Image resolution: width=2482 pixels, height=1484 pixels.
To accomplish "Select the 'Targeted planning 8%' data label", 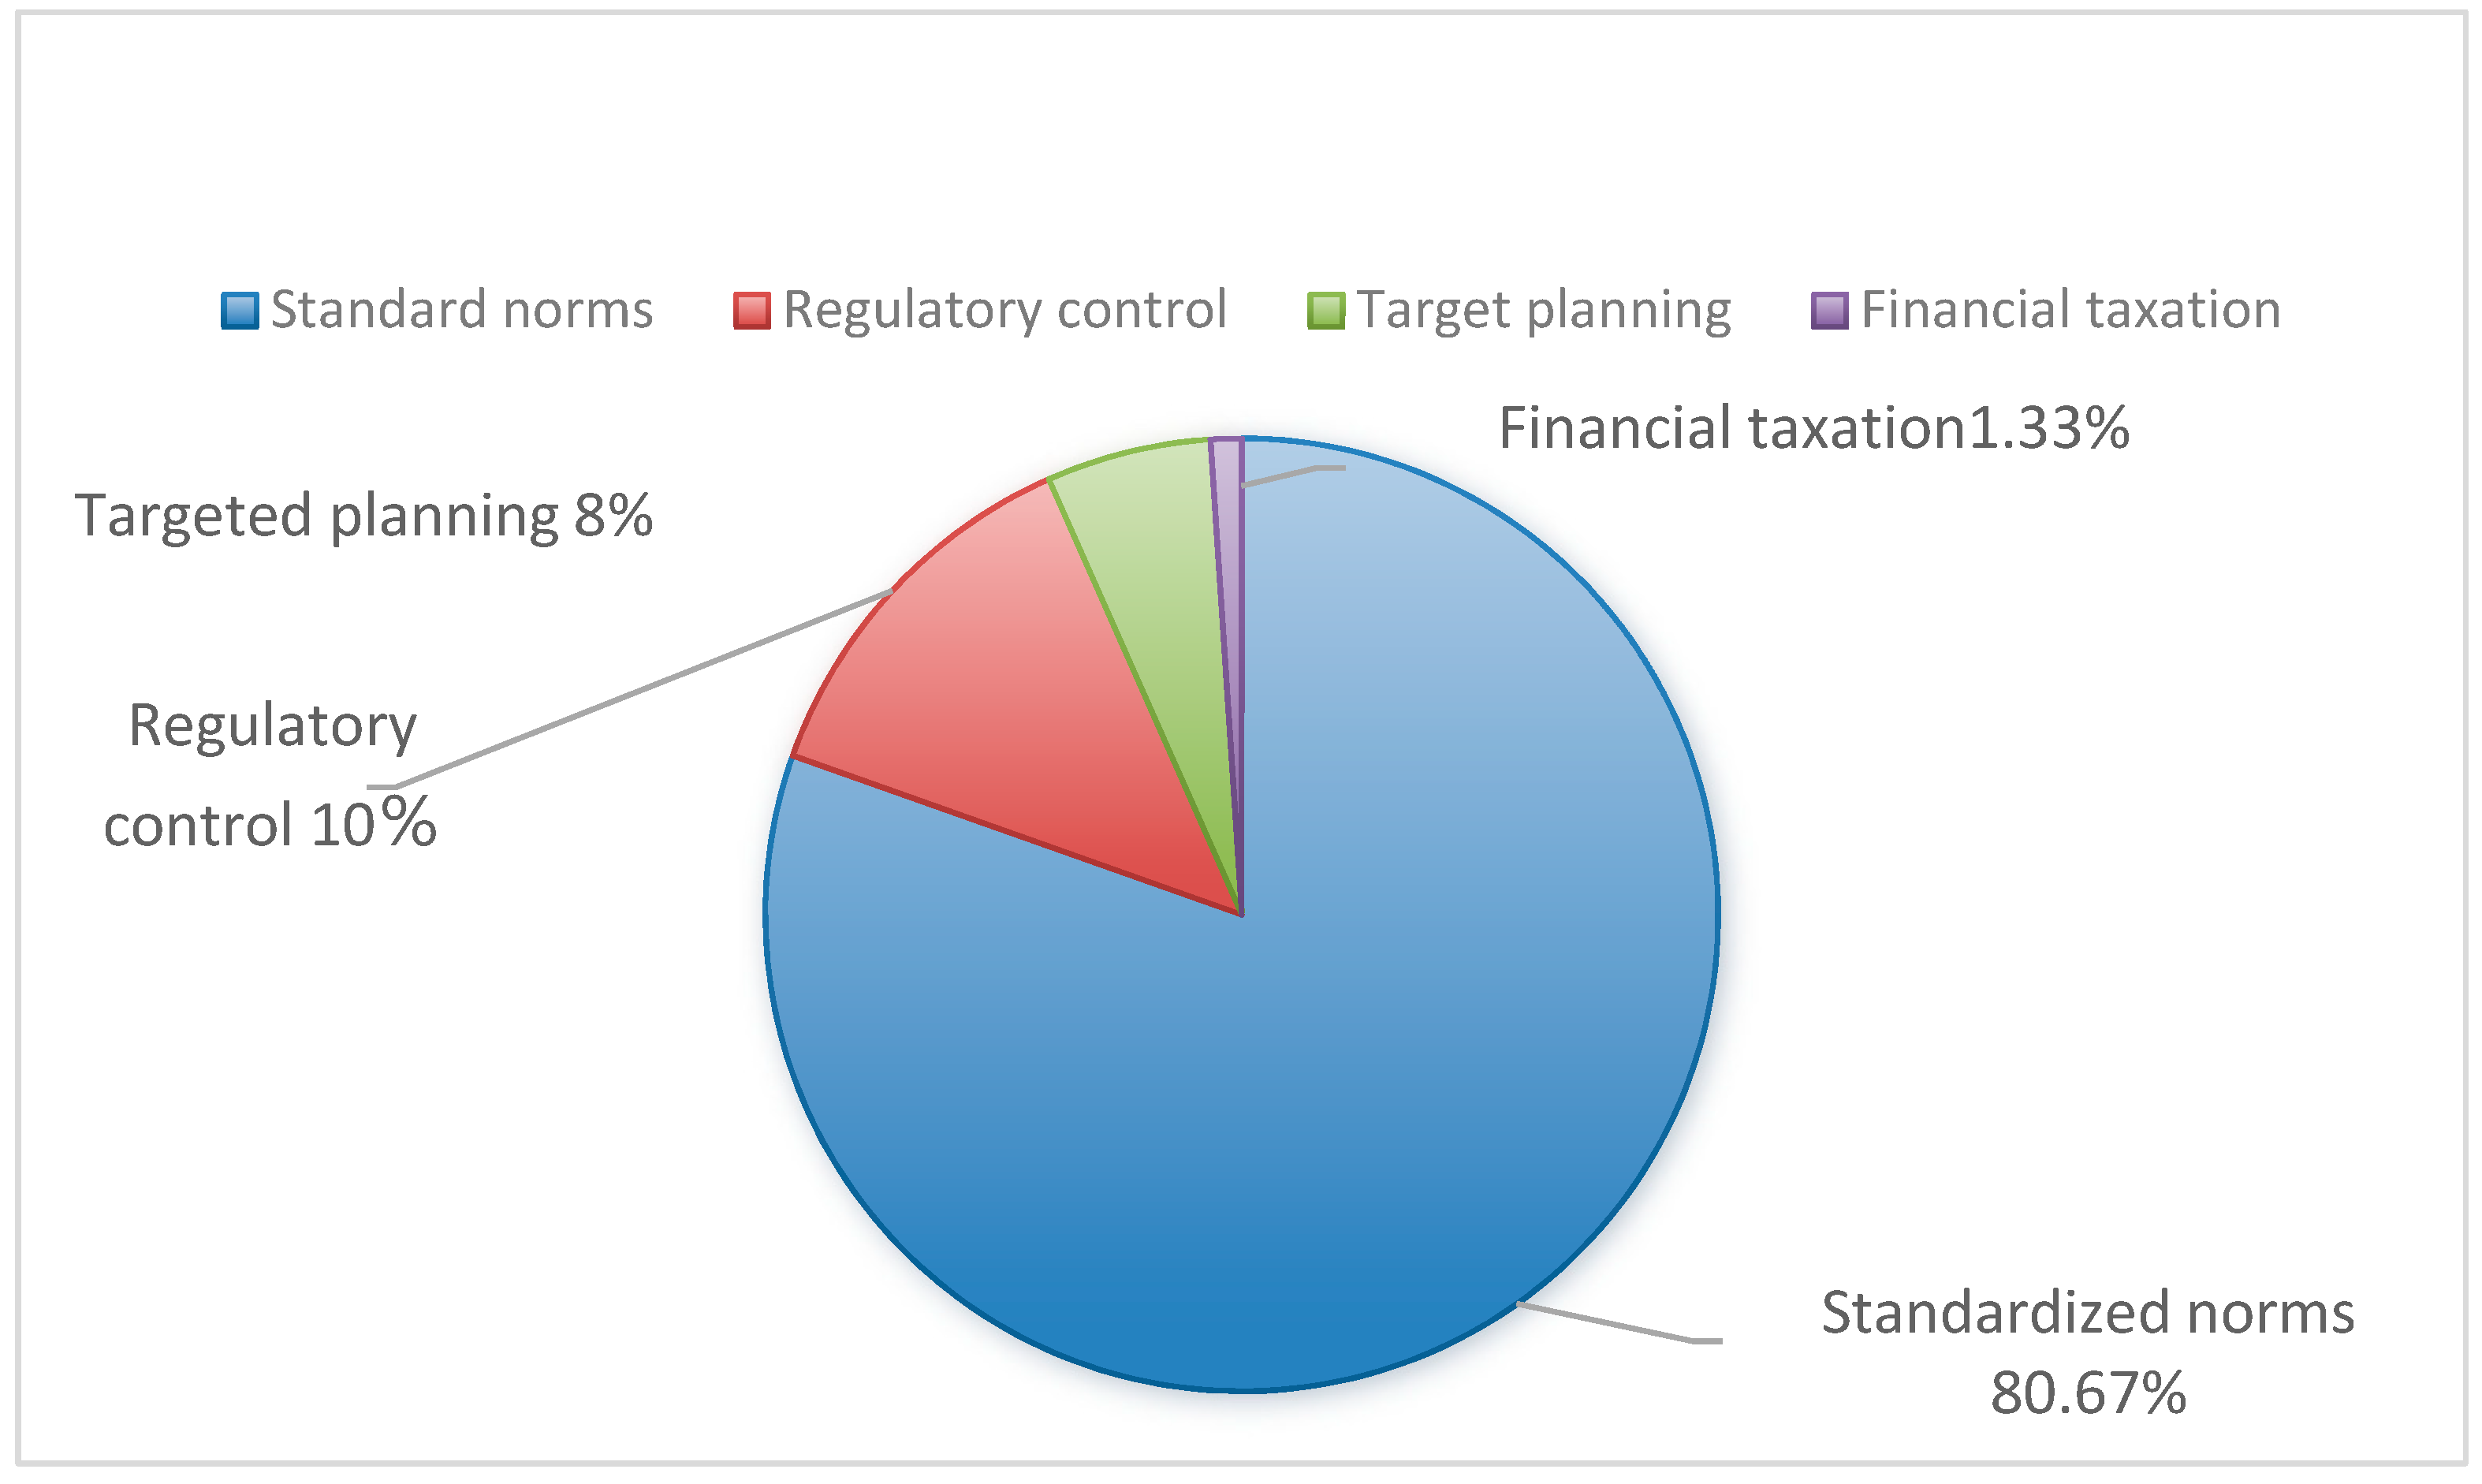I will [x=363, y=516].
